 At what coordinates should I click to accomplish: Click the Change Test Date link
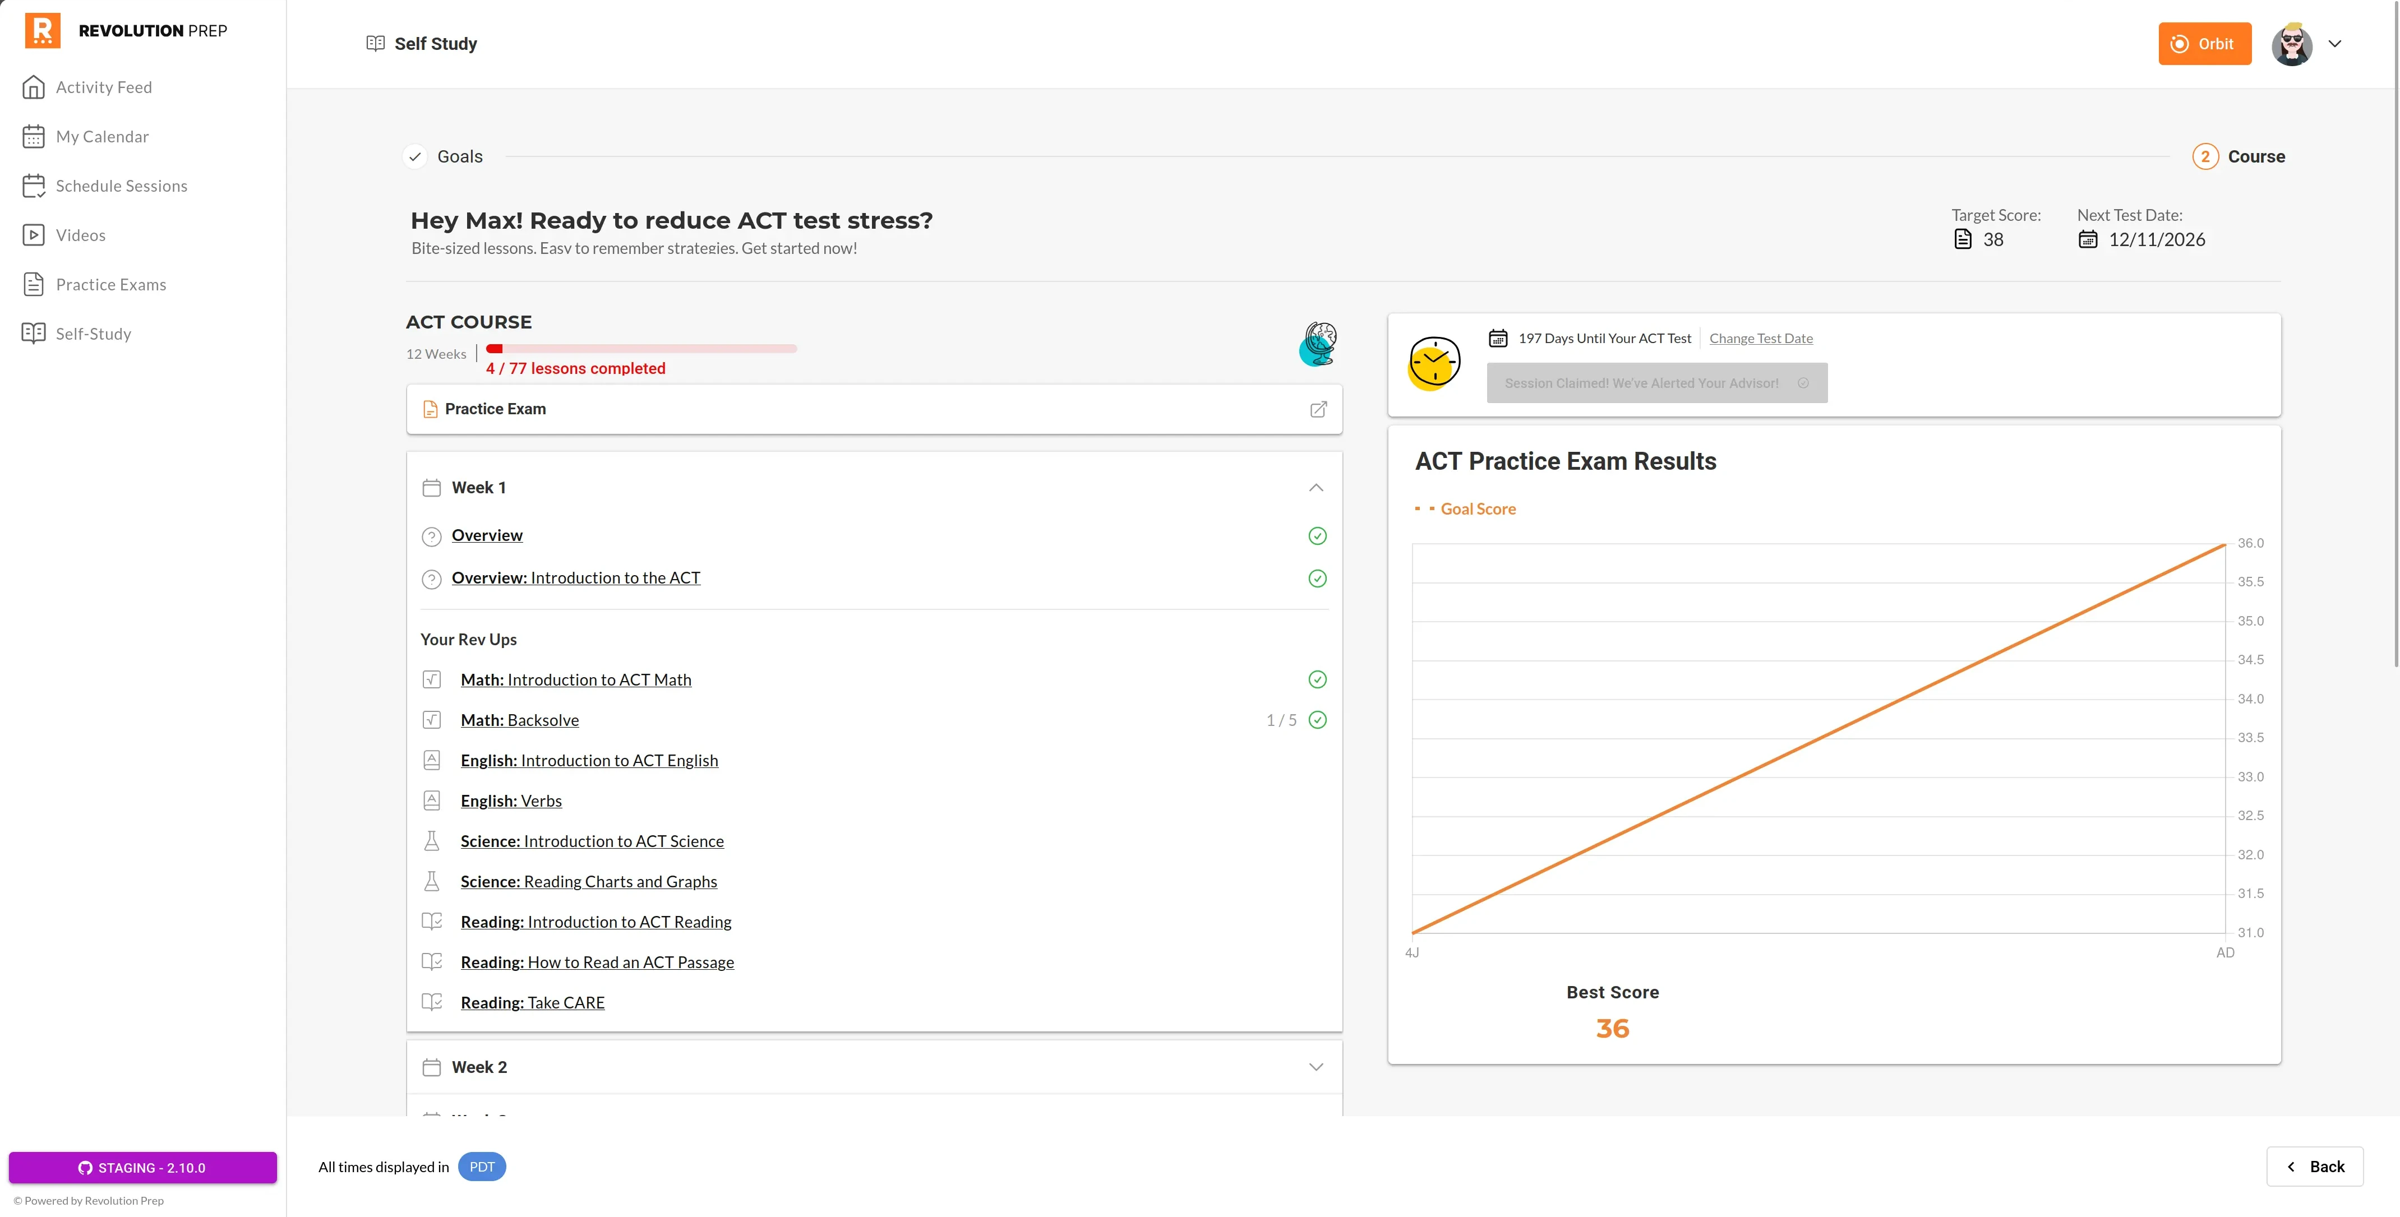(x=1761, y=338)
